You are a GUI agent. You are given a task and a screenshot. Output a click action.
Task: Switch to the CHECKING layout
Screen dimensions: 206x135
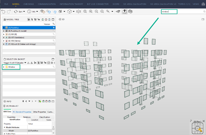28,4
